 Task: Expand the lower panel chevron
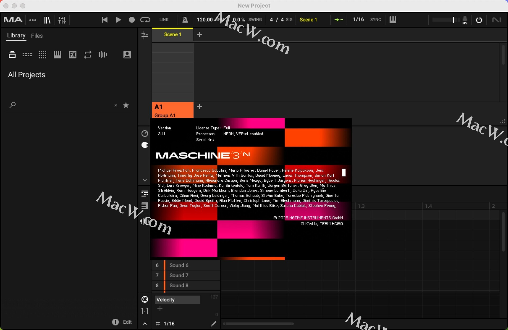pos(145,324)
